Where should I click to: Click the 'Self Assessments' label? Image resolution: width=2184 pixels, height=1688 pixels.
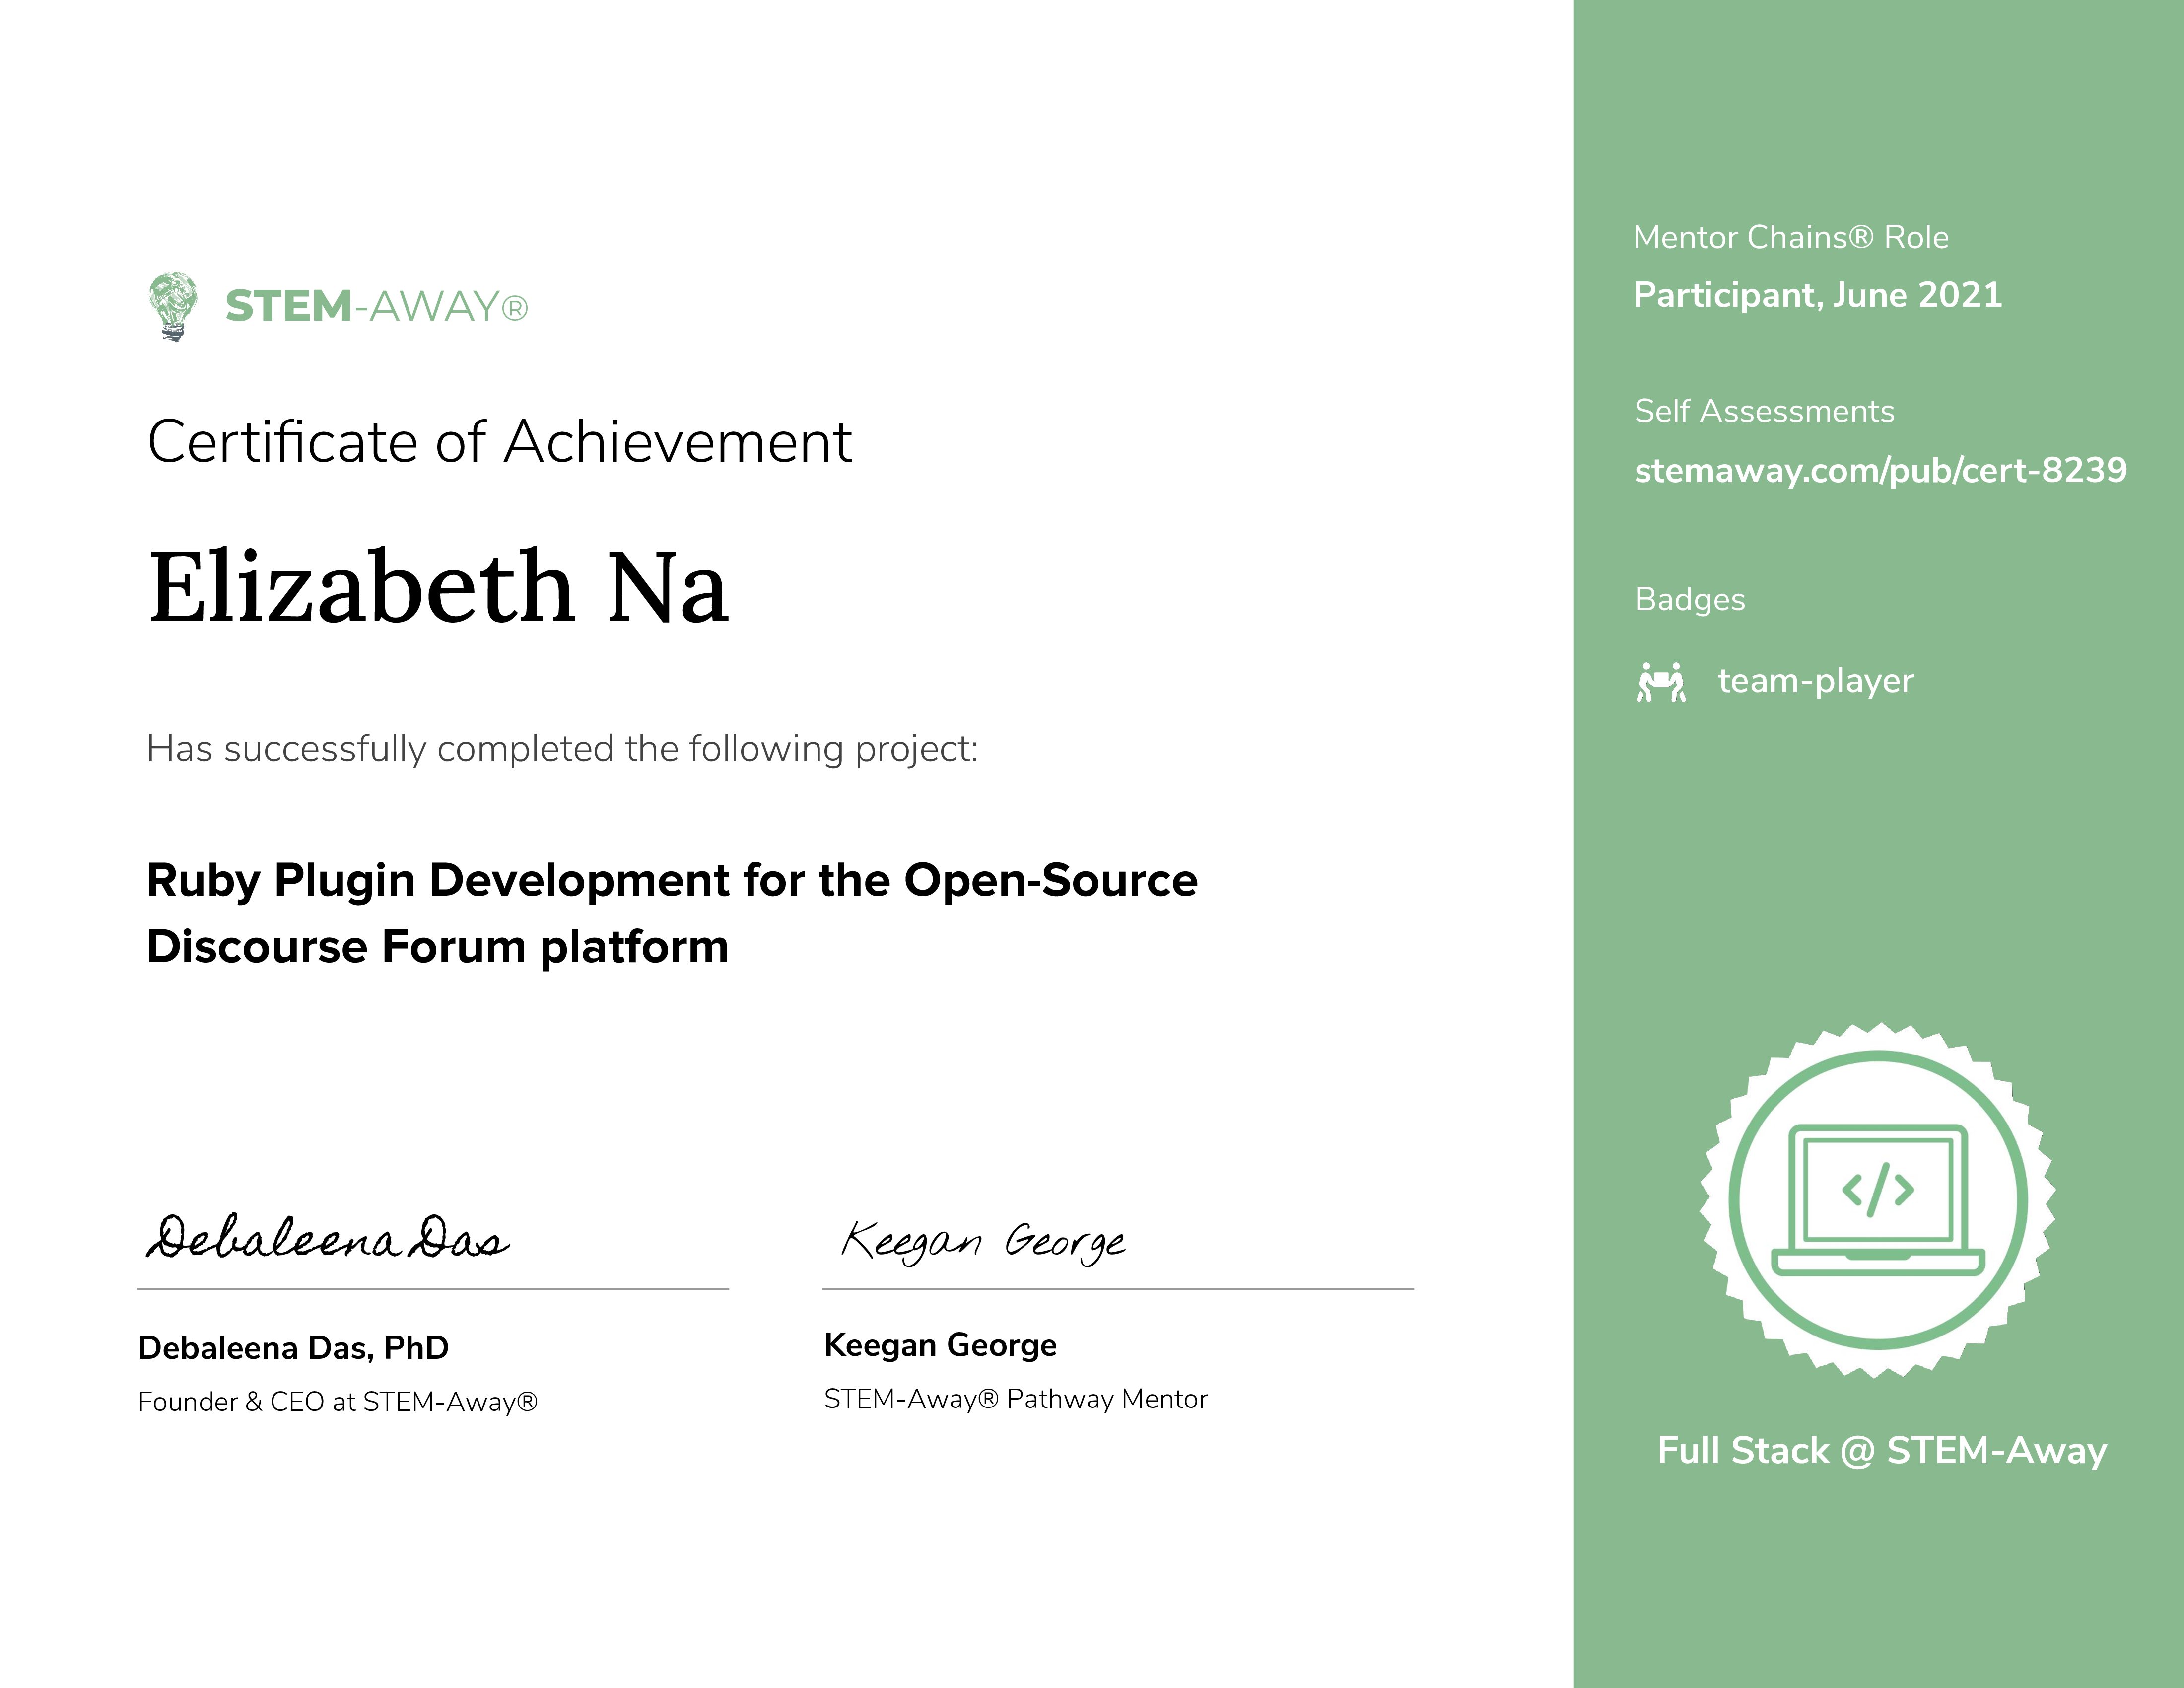(1764, 411)
